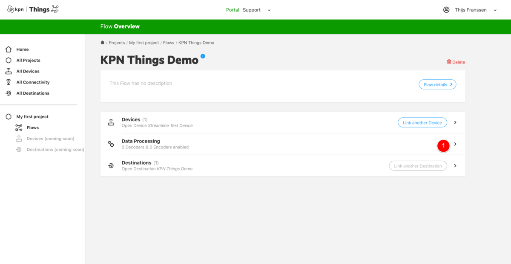Click the Home house icon in sidebar
This screenshot has height=264, width=511.
pyautogui.click(x=9, y=49)
